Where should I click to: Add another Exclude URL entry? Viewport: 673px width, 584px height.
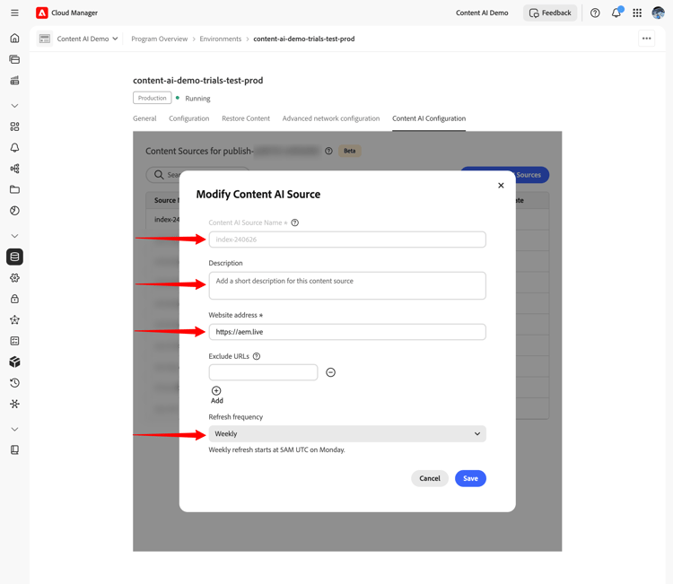(x=216, y=395)
